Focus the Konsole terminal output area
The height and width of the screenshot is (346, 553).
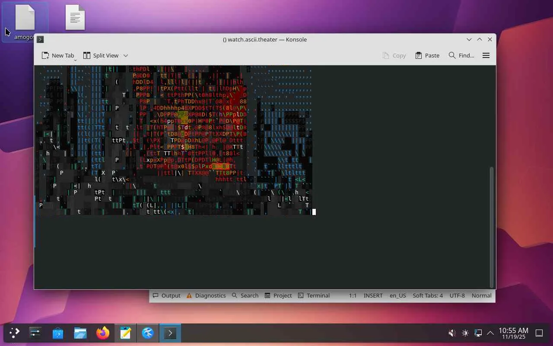point(261,177)
